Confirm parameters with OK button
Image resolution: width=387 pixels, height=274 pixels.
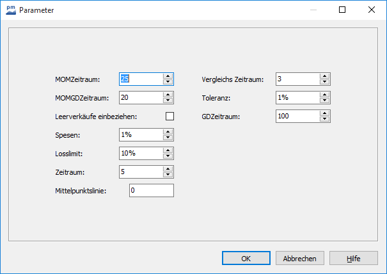[246, 259]
